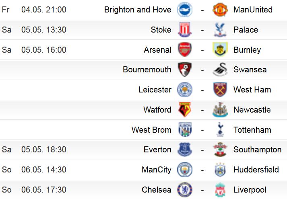This screenshot has height=199, width=287.
Task: Click the Burnley team name
Action: (x=247, y=50)
